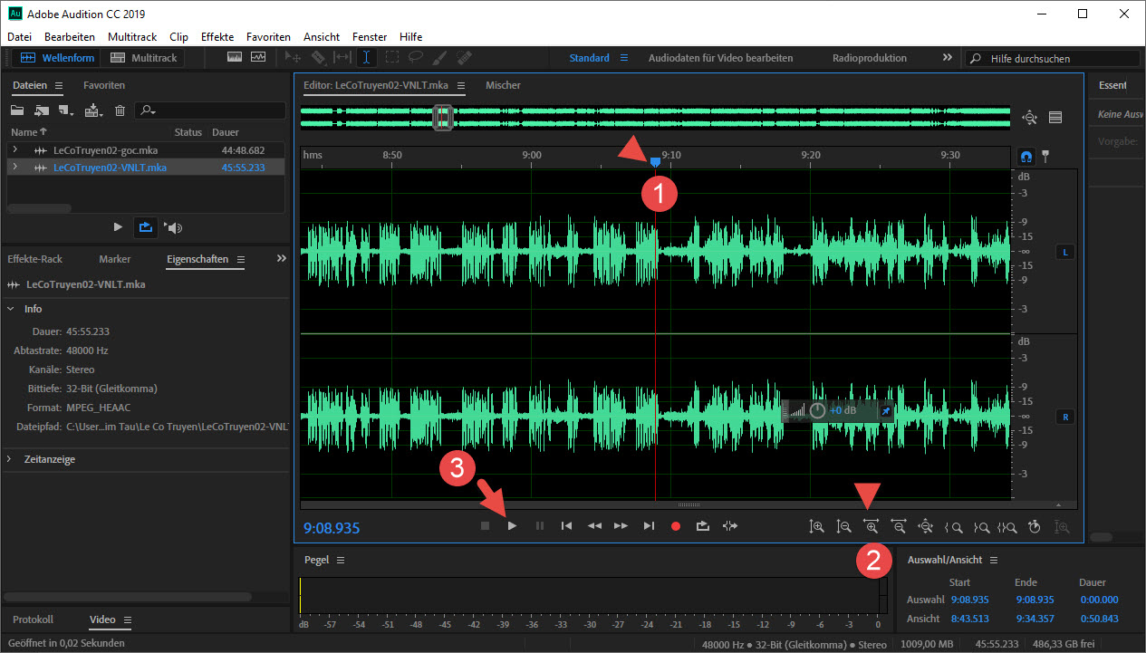
Task: Select the Paintbrush Selection tool
Action: (439, 57)
